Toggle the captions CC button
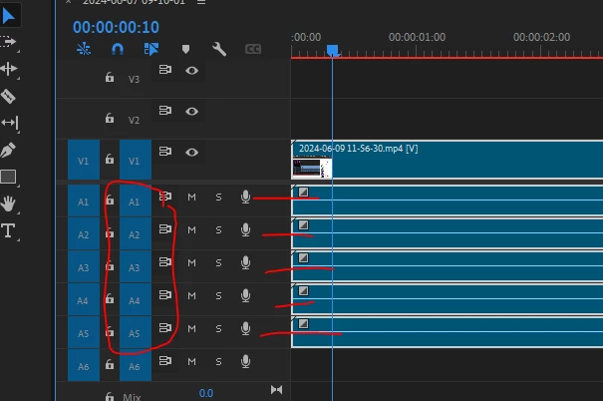603x401 pixels. [253, 49]
